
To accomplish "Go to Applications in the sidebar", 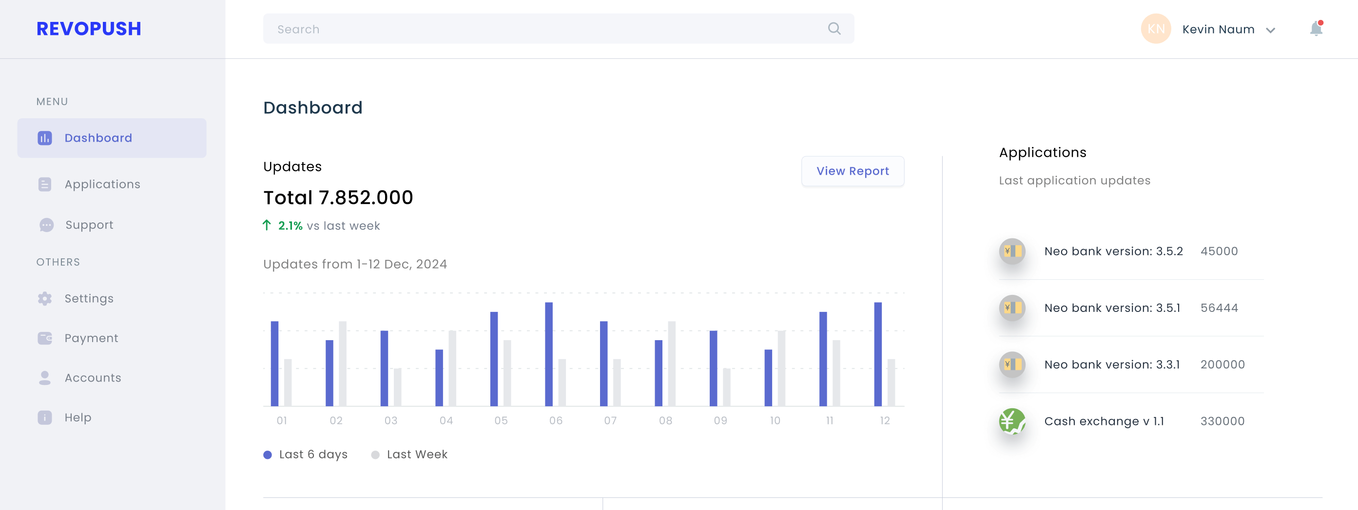I will point(102,184).
